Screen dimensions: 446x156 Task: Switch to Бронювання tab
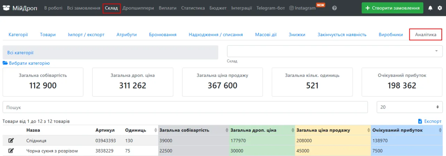click(x=163, y=34)
